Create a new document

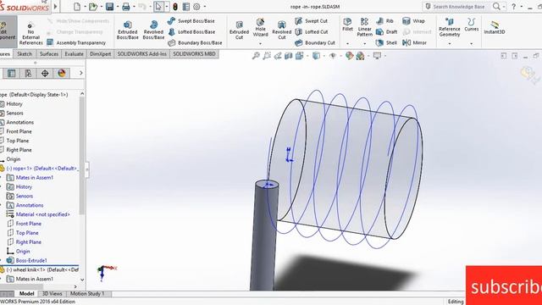[77, 7]
